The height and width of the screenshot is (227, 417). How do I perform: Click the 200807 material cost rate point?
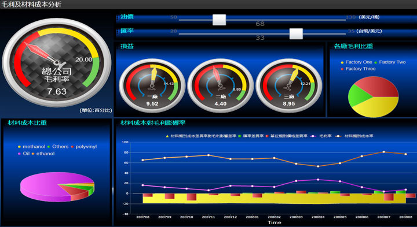point(384,152)
